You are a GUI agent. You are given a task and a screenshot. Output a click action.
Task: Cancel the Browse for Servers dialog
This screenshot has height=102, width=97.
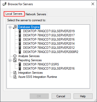point(61,96)
